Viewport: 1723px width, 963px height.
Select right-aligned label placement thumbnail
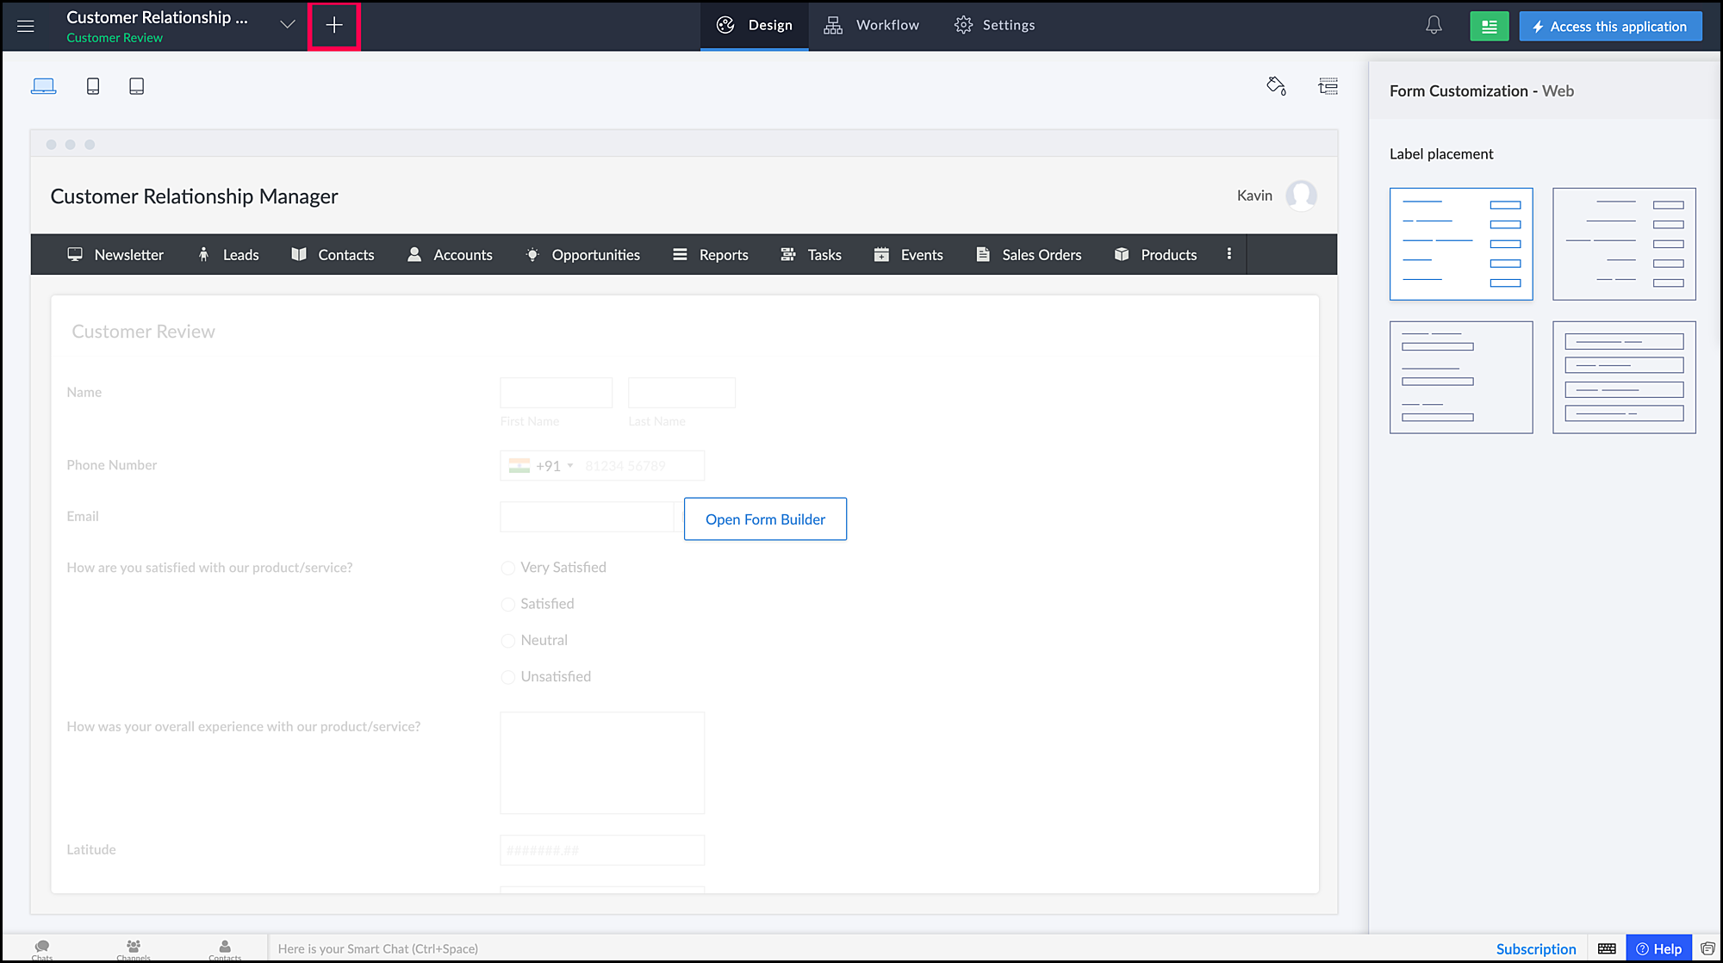[1624, 244]
